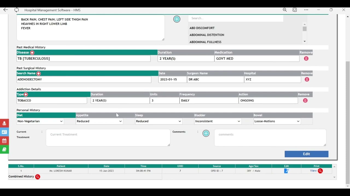This screenshot has height=196, width=350.
Task: Open print preview magnifier for Lokesh Kumar
Action: [x=320, y=171]
